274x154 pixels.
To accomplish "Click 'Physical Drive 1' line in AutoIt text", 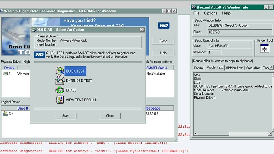I will click(204, 98).
